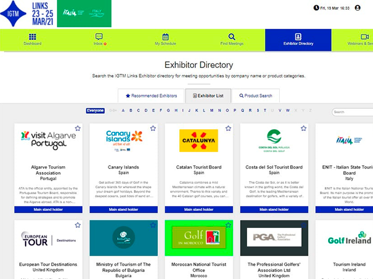Open the Bulgaria ministry logo
Screen dimensions: 373x279
124,238
